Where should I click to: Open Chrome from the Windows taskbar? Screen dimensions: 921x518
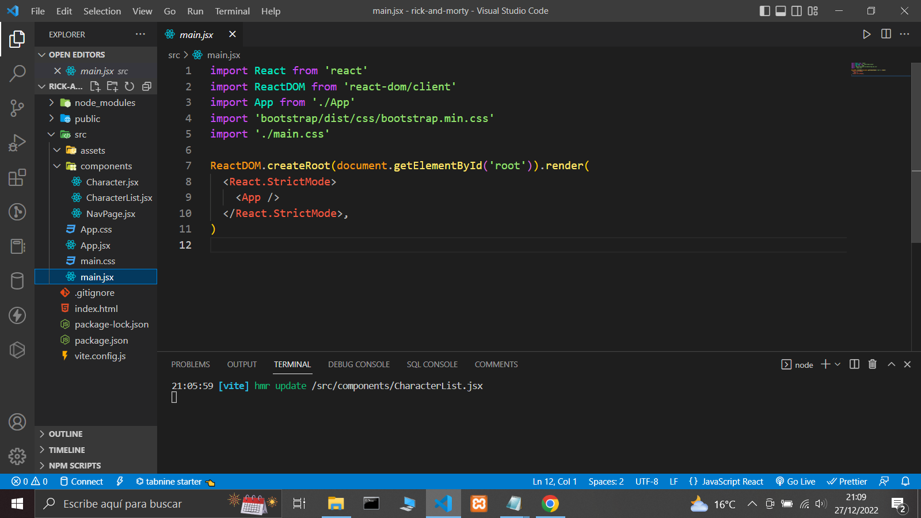(550, 504)
